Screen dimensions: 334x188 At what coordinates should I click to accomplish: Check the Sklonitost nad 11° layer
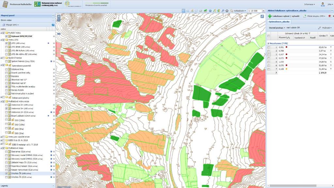click(x=7, y=80)
